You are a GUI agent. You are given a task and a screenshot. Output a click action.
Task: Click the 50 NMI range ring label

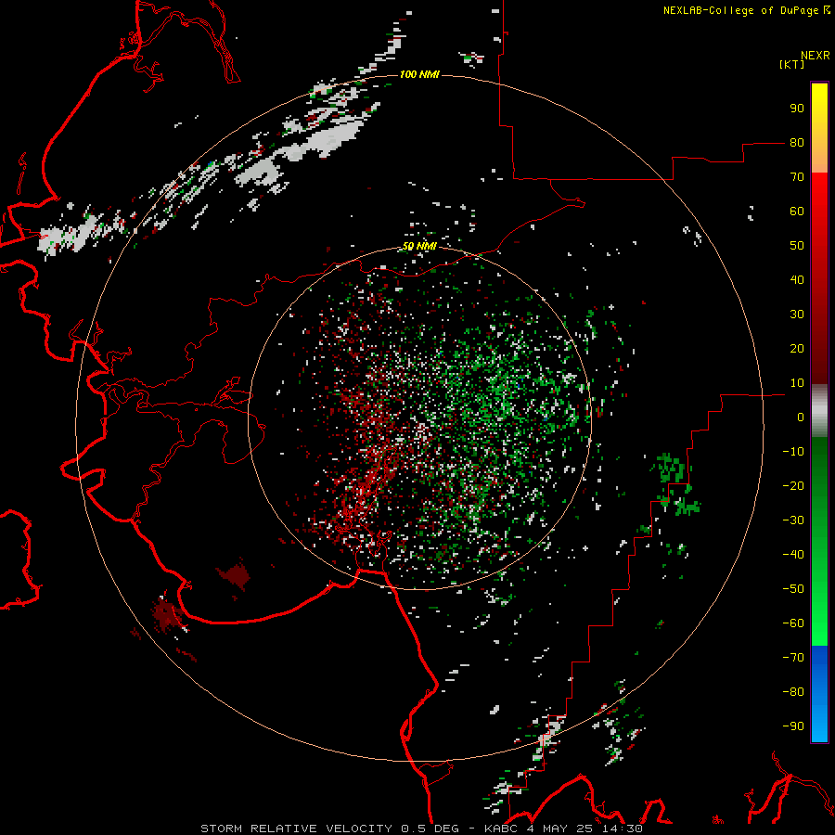click(419, 246)
